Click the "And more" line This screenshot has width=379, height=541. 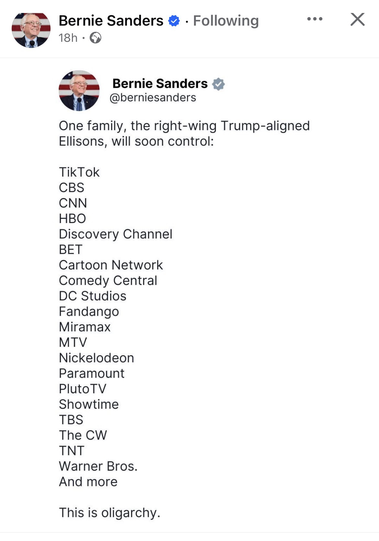(88, 482)
